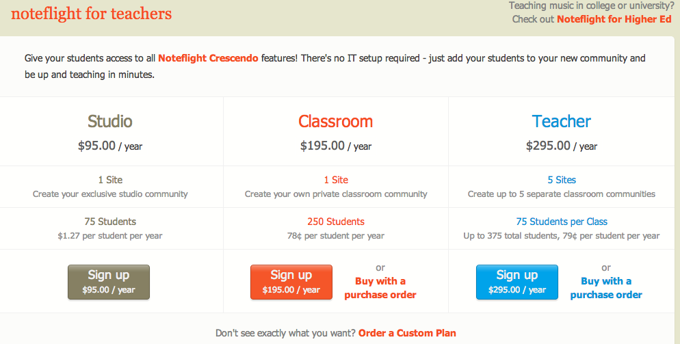Click the 250 Students text under Classroom
Viewport: 680px width, 344px height.
335,222
